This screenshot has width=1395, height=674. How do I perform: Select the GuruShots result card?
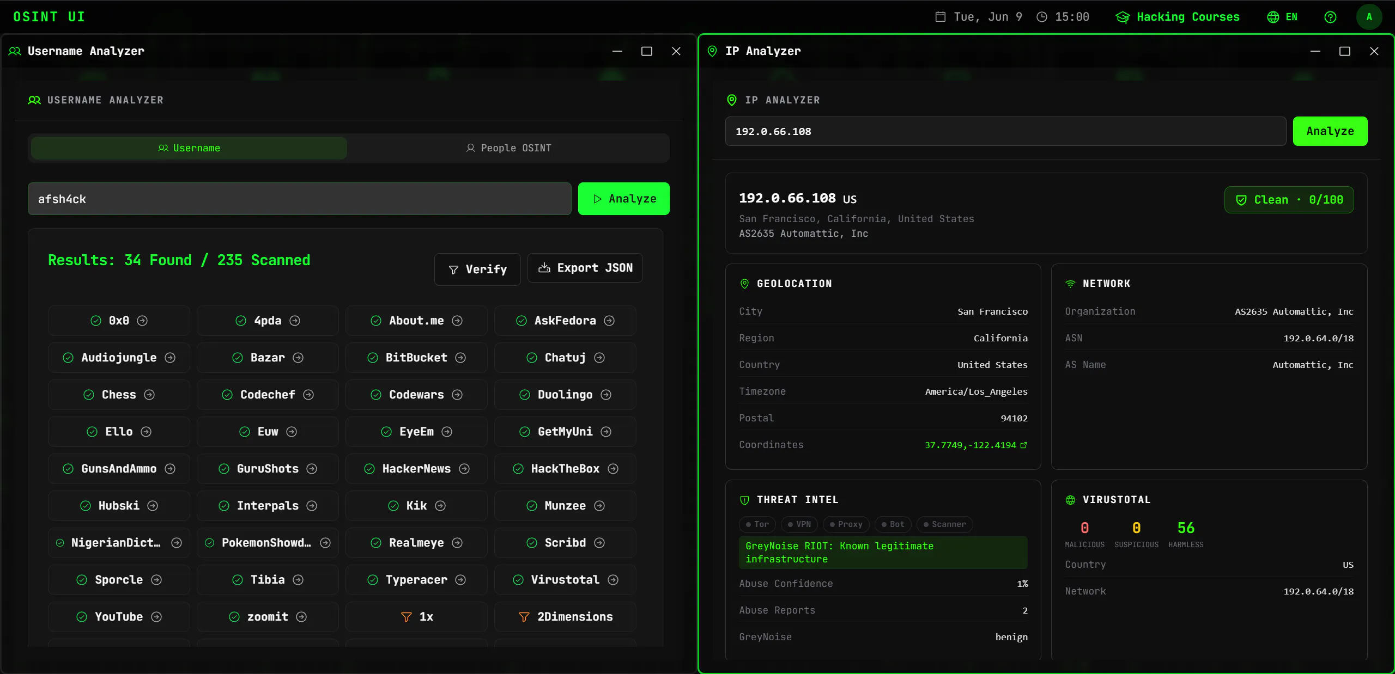[268, 469]
